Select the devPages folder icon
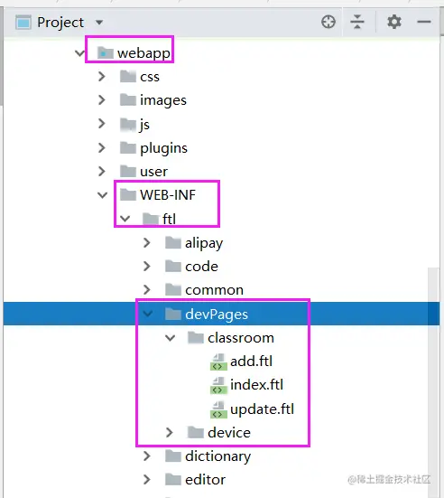This screenshot has height=498, width=444. pos(173,314)
